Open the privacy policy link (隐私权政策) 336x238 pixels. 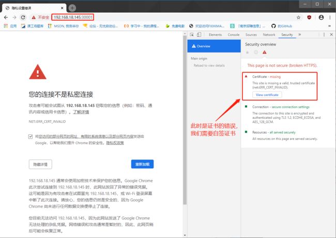coord(115,143)
